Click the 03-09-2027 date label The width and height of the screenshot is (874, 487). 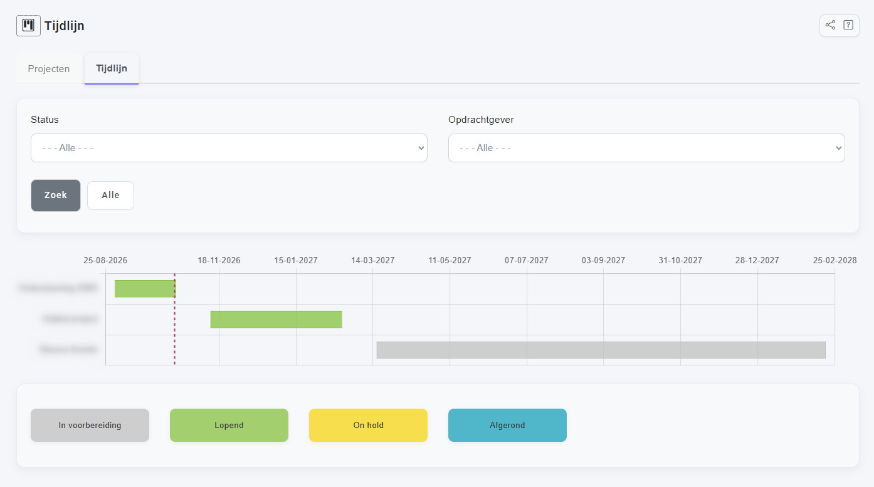point(603,261)
